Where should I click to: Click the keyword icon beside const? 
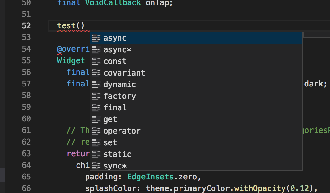point(96,61)
